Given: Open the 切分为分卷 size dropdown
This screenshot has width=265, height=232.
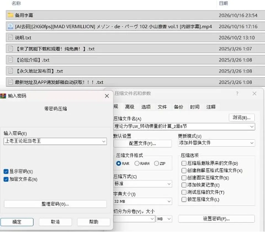Looking at the screenshot, I should [x=134, y=219].
